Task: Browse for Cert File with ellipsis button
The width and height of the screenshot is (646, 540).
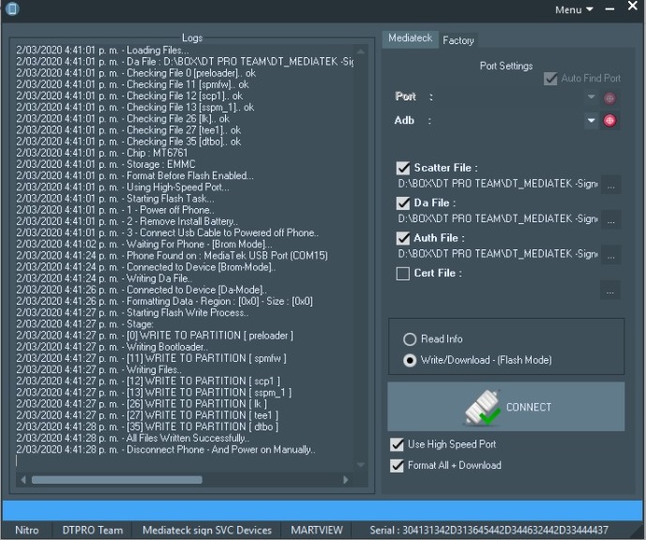Action: [x=610, y=291]
